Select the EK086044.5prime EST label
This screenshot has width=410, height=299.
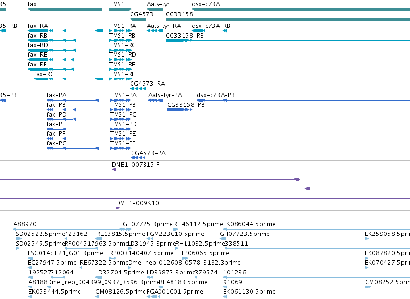(x=249, y=224)
